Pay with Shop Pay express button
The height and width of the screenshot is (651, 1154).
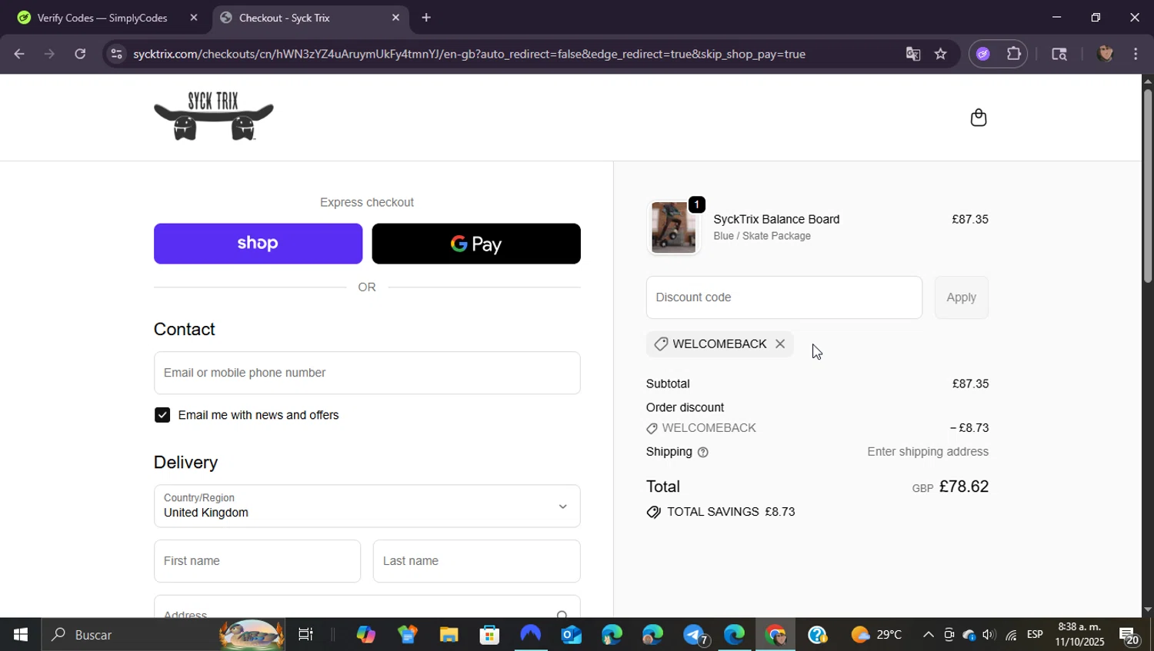[258, 244]
